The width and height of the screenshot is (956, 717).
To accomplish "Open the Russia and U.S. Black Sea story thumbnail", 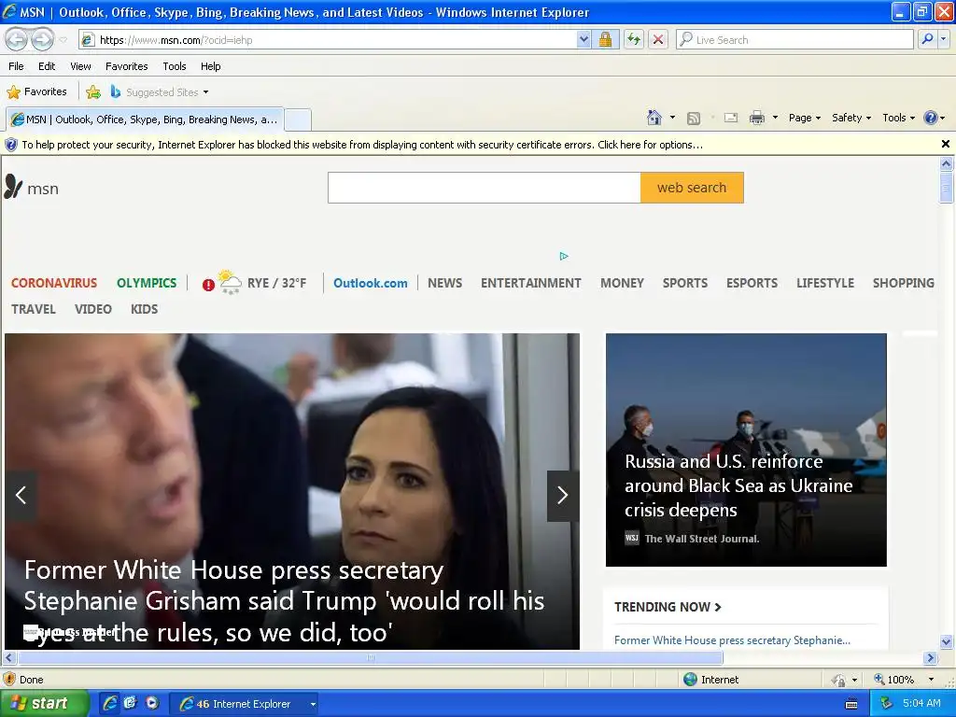I will tap(746, 449).
